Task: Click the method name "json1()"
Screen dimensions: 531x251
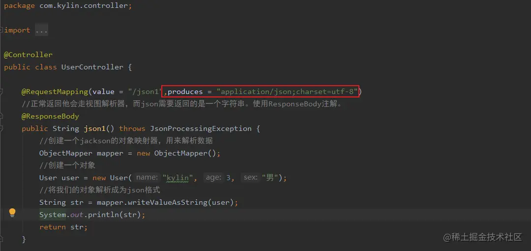Action: tap(99, 129)
